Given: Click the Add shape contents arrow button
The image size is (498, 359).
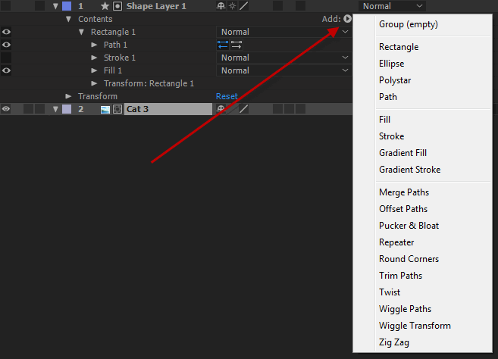Looking at the screenshot, I should coord(347,19).
